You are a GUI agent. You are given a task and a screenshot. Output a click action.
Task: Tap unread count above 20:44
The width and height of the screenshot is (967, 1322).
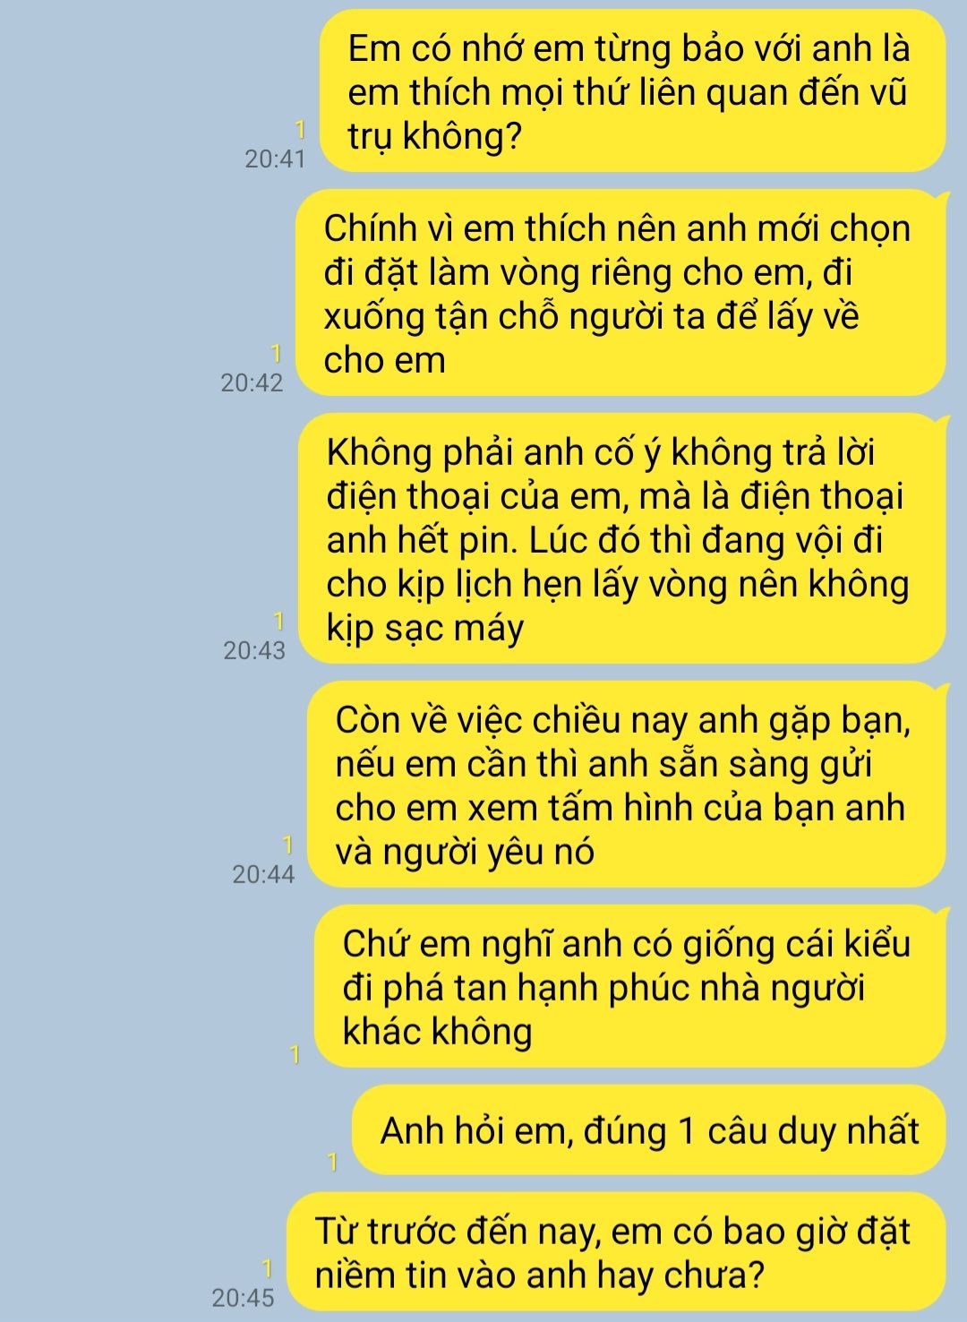coord(288,845)
